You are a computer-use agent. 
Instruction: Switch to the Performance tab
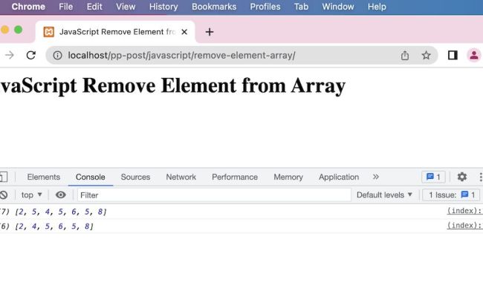coord(235,177)
